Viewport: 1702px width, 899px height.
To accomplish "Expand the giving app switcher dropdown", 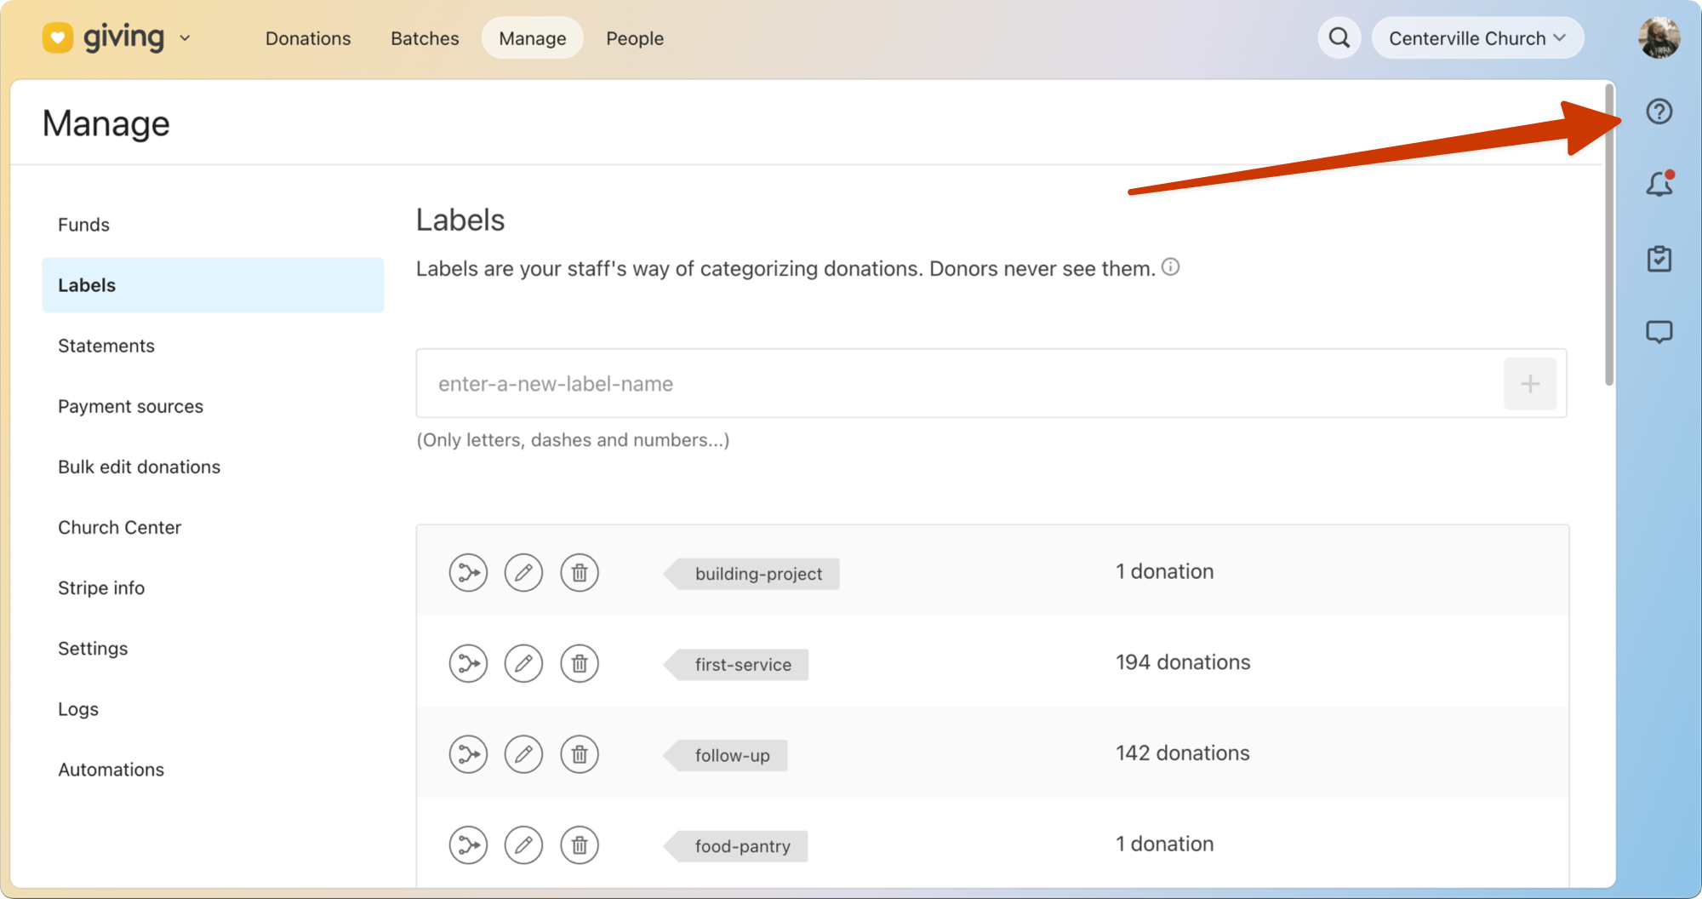I will click(x=185, y=38).
